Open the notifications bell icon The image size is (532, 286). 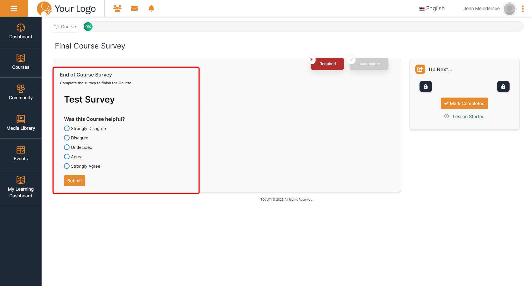(151, 8)
